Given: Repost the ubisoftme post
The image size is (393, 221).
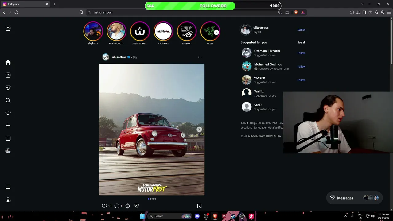Looking at the screenshot, I should pyautogui.click(x=127, y=206).
